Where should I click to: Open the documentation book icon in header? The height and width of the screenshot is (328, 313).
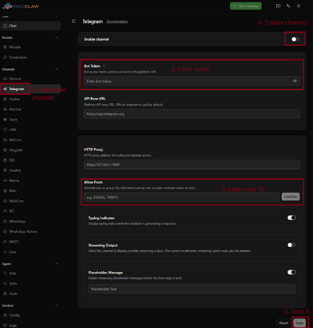(278, 6)
